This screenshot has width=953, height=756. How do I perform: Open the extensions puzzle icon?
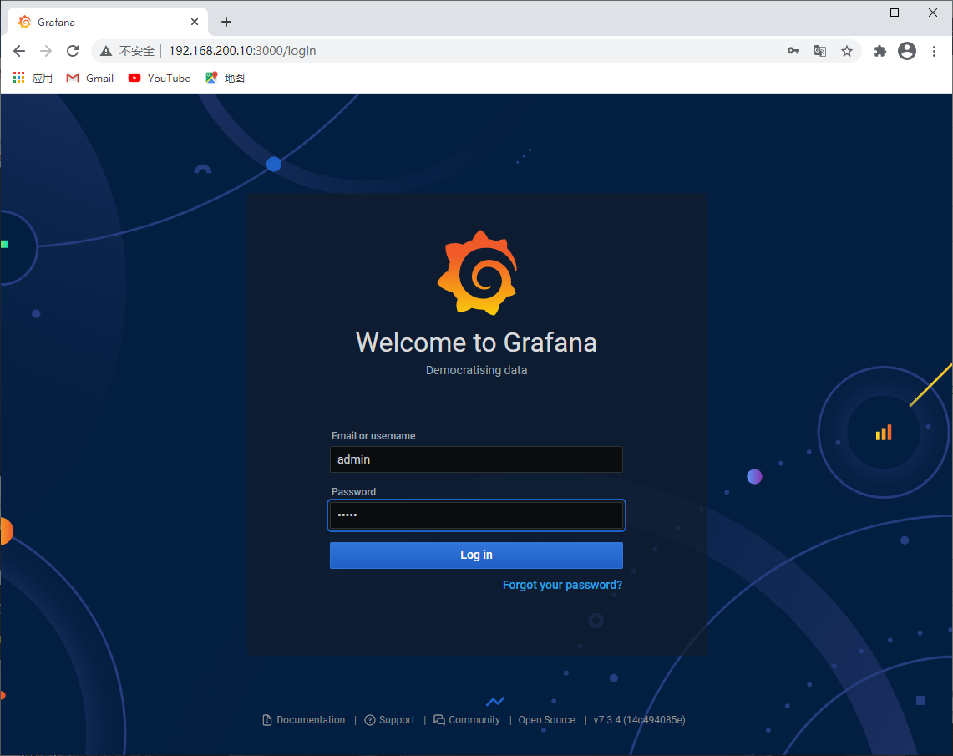[880, 51]
